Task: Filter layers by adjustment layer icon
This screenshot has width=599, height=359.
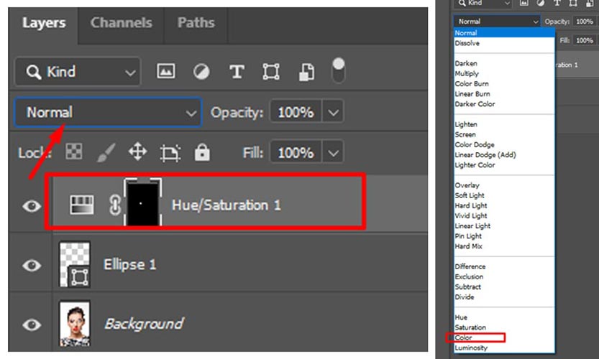Action: (x=201, y=72)
